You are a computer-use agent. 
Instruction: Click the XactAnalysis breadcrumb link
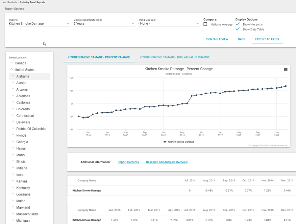click(10, 2)
